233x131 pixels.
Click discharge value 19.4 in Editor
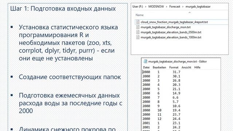(x=176, y=110)
